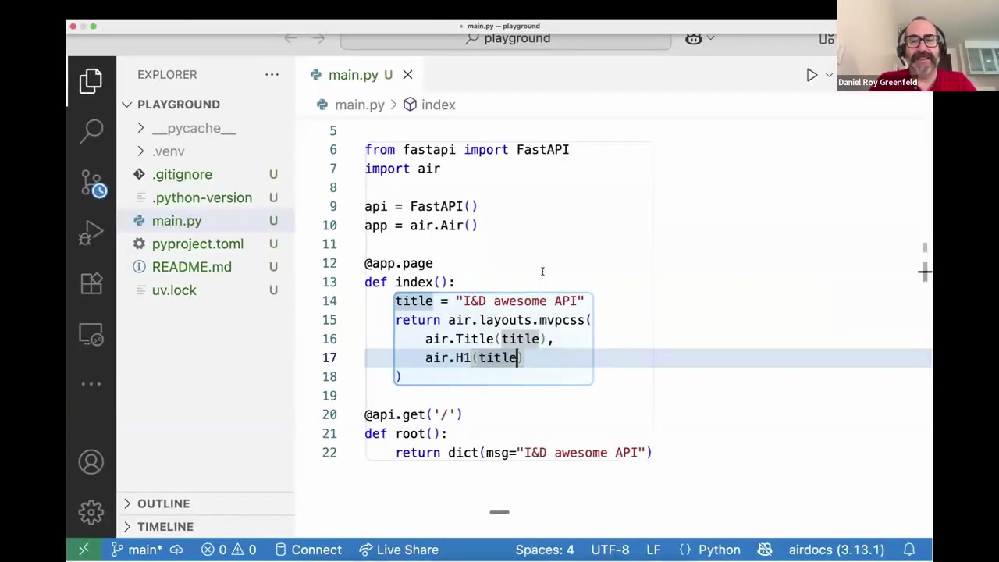Close the main.py editor tab
Screen dimensions: 999x562
(407, 75)
